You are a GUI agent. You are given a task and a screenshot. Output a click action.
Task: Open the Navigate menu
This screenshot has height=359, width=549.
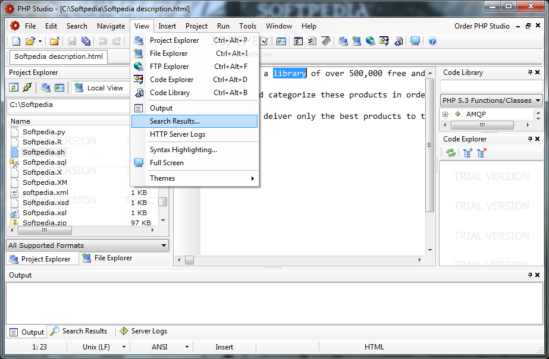[111, 26]
